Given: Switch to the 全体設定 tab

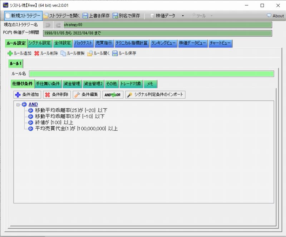Looking at the screenshot, I should pos(63,43).
